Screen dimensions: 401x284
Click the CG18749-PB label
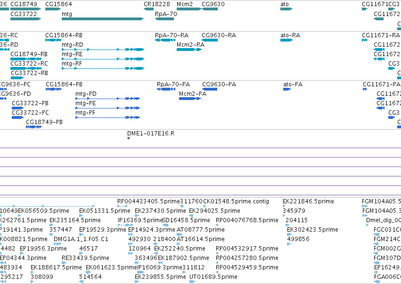point(44,122)
